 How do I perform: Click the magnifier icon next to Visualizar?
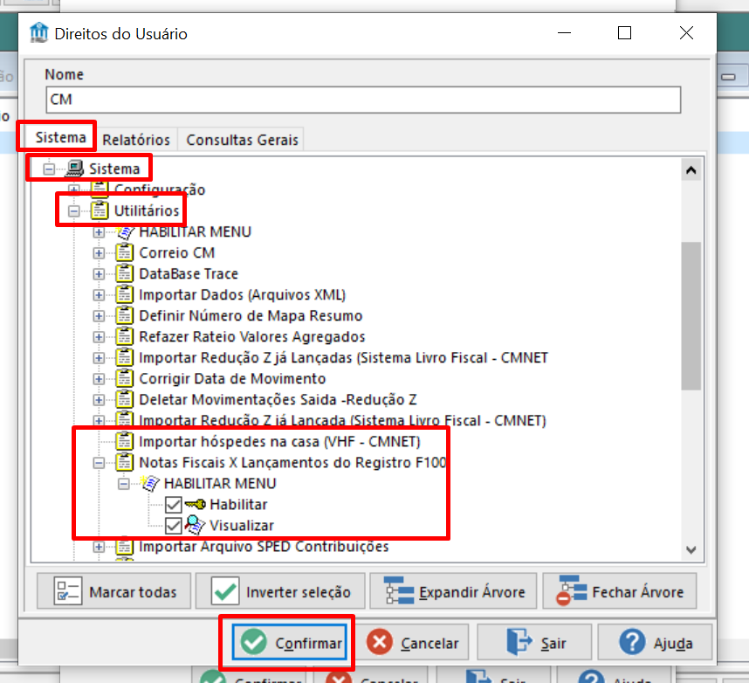tap(195, 525)
